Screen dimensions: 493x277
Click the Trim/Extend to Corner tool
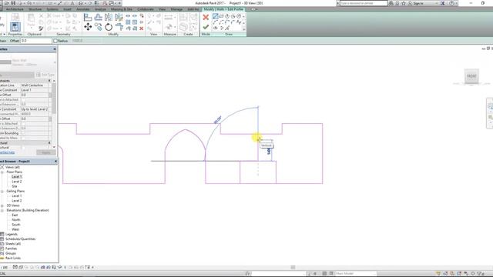[119, 27]
